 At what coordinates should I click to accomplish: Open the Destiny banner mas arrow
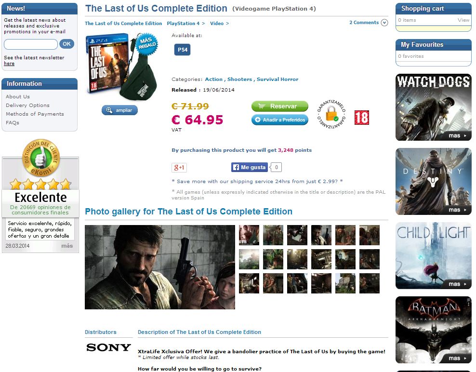(458, 210)
